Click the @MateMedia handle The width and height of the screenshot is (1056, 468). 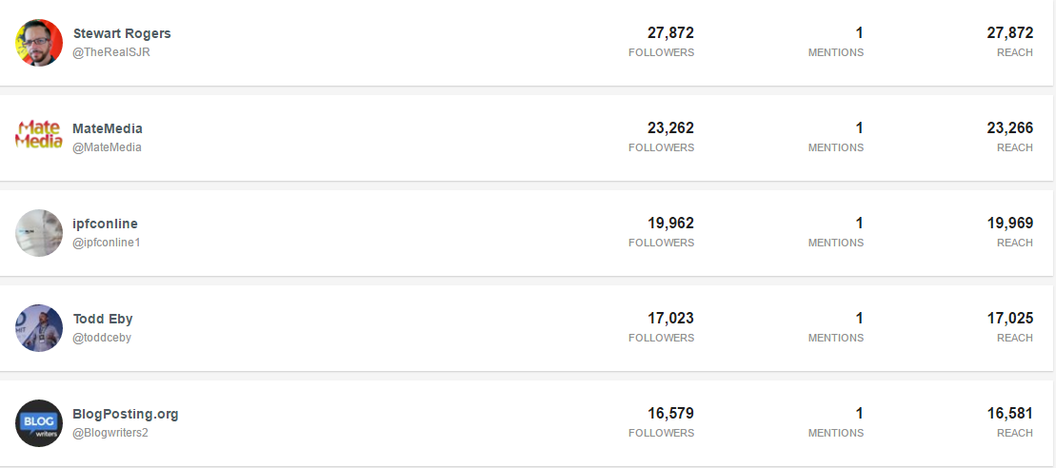(108, 147)
